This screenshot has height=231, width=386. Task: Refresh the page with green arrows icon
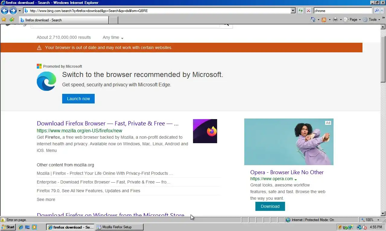301,11
